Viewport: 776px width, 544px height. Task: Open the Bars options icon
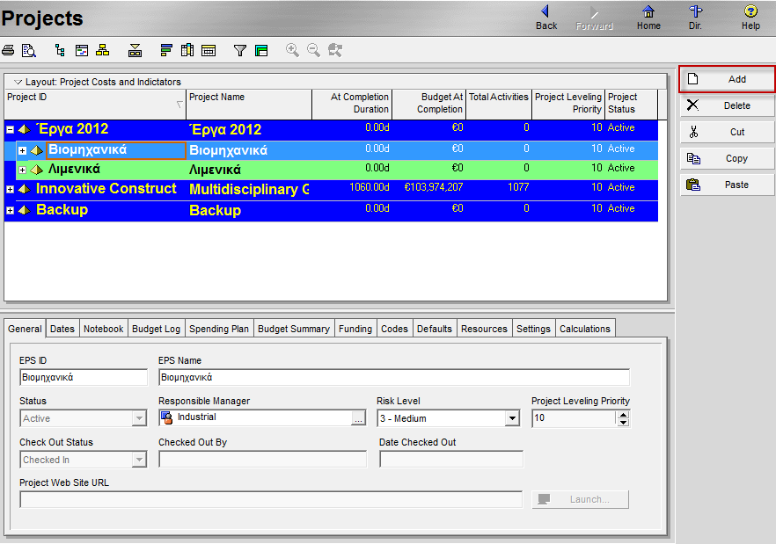[166, 50]
